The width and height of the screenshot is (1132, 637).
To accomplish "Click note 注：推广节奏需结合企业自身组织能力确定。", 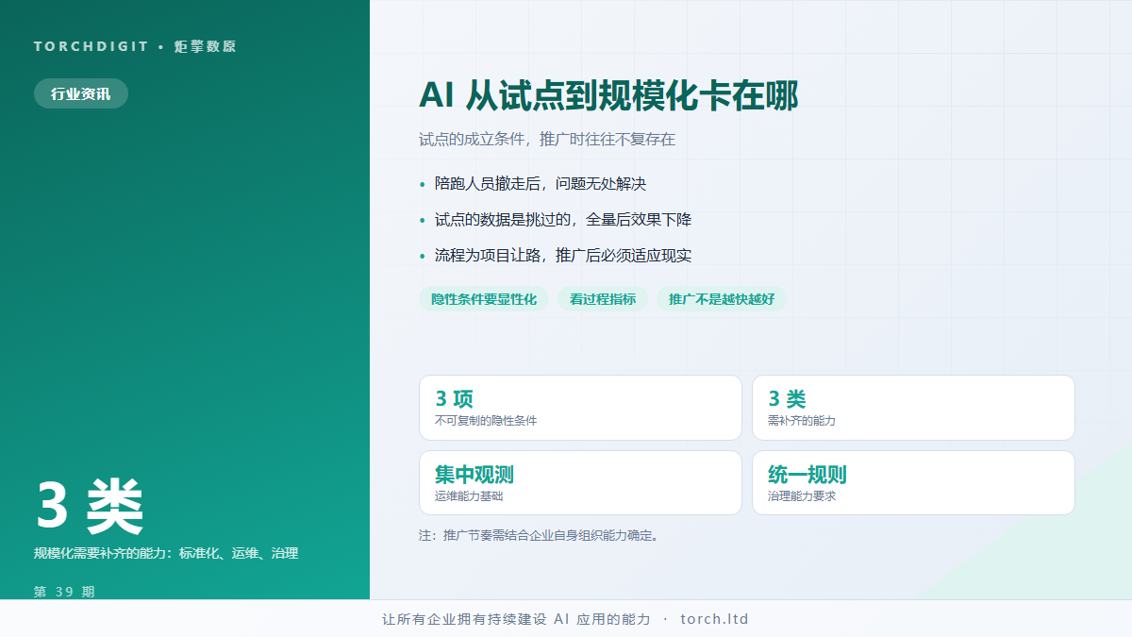I will (540, 535).
